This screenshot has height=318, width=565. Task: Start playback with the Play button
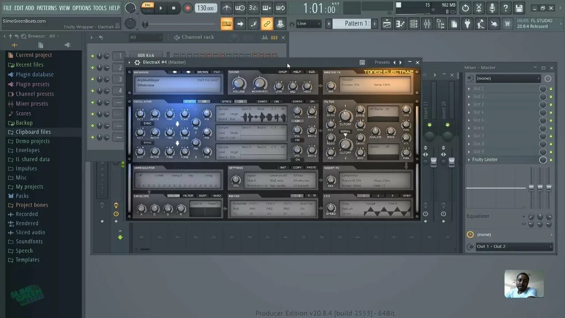point(161,8)
